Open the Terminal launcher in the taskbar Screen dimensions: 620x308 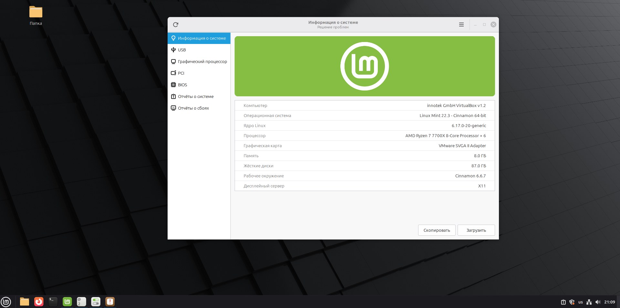(53, 302)
